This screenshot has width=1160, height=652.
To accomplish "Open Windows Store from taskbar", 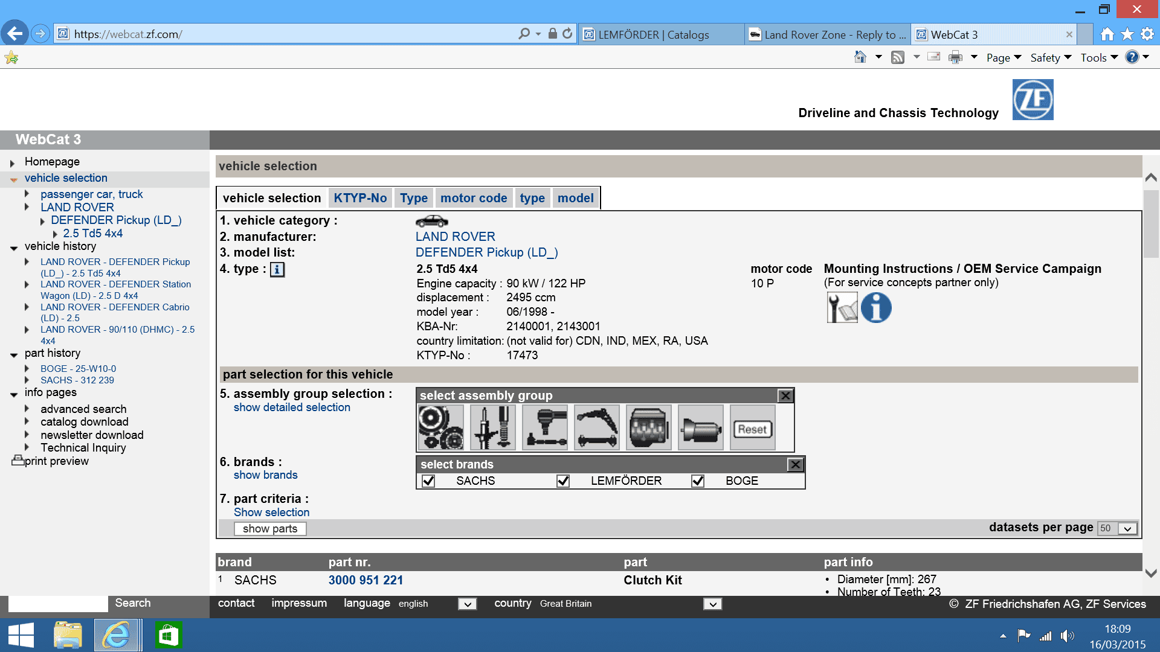I will (x=169, y=636).
